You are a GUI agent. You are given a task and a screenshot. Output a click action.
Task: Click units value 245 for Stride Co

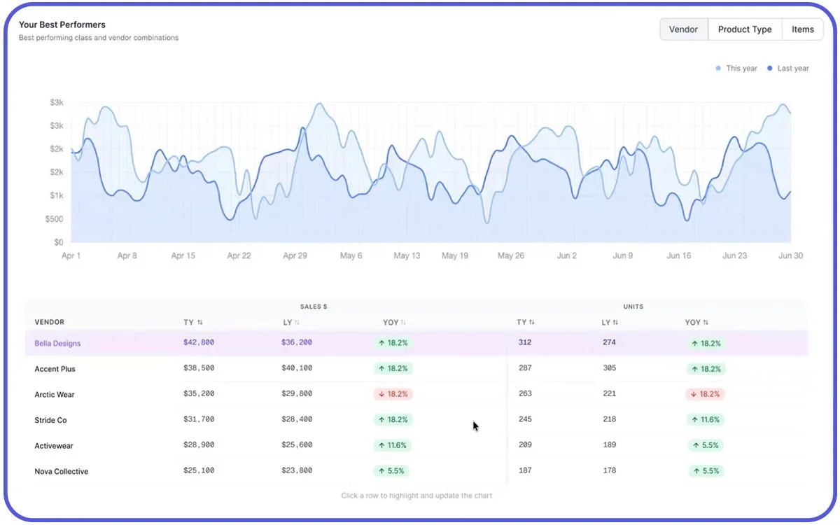click(525, 419)
